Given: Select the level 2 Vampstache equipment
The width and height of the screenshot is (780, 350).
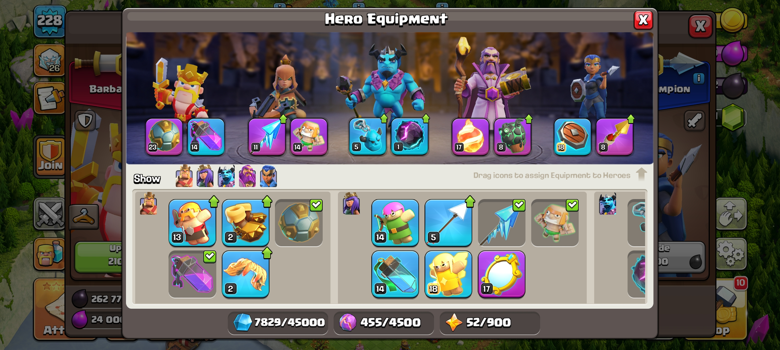Looking at the screenshot, I should tap(246, 274).
